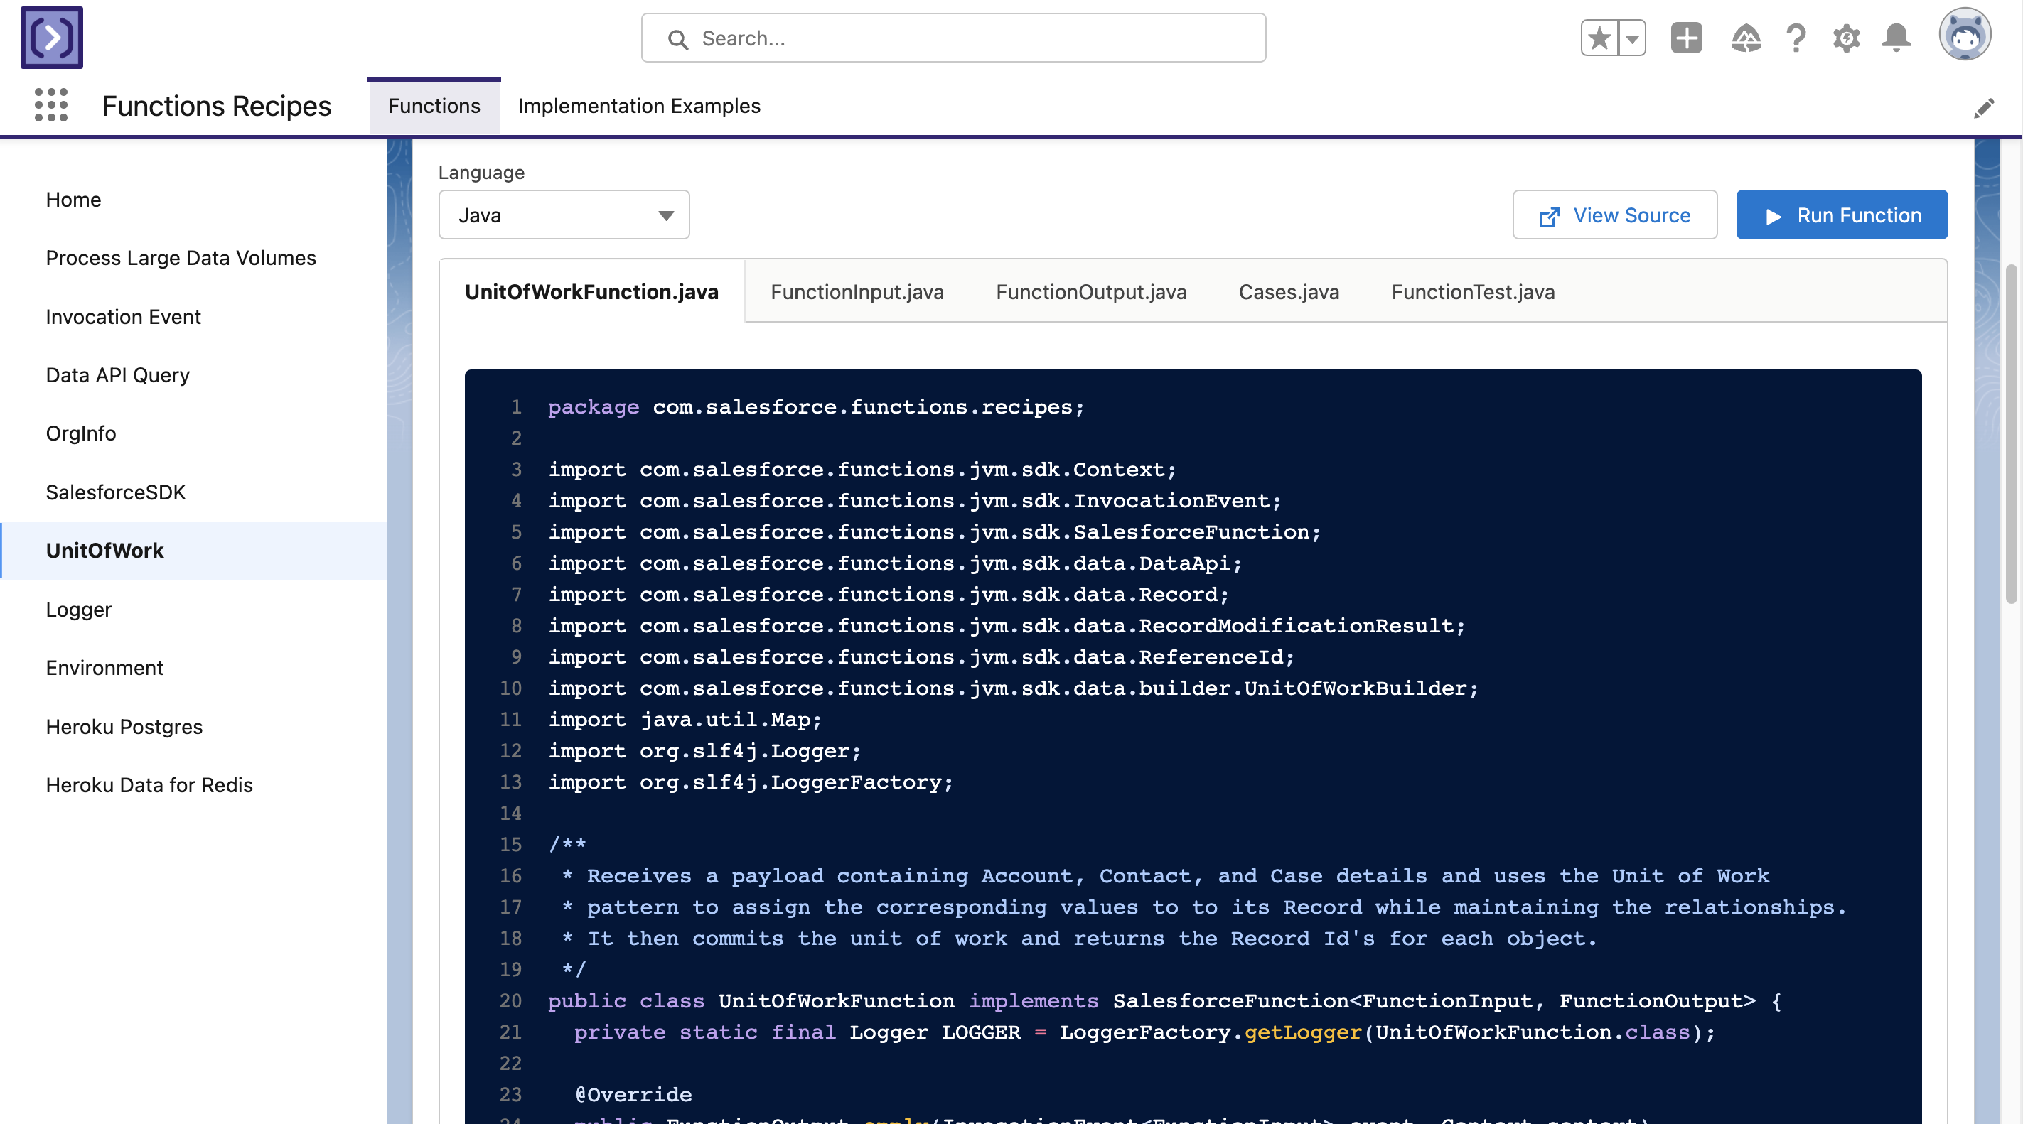The width and height of the screenshot is (2023, 1124).
Task: Select the FunctionInput.java tab
Action: (857, 291)
